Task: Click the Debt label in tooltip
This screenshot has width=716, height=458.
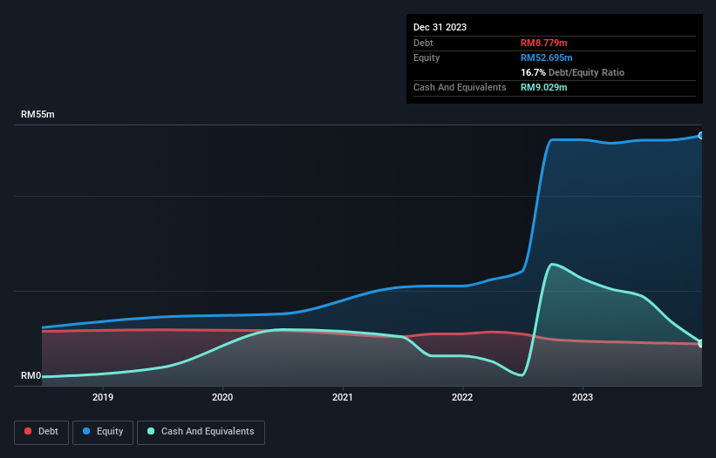Action: (423, 43)
